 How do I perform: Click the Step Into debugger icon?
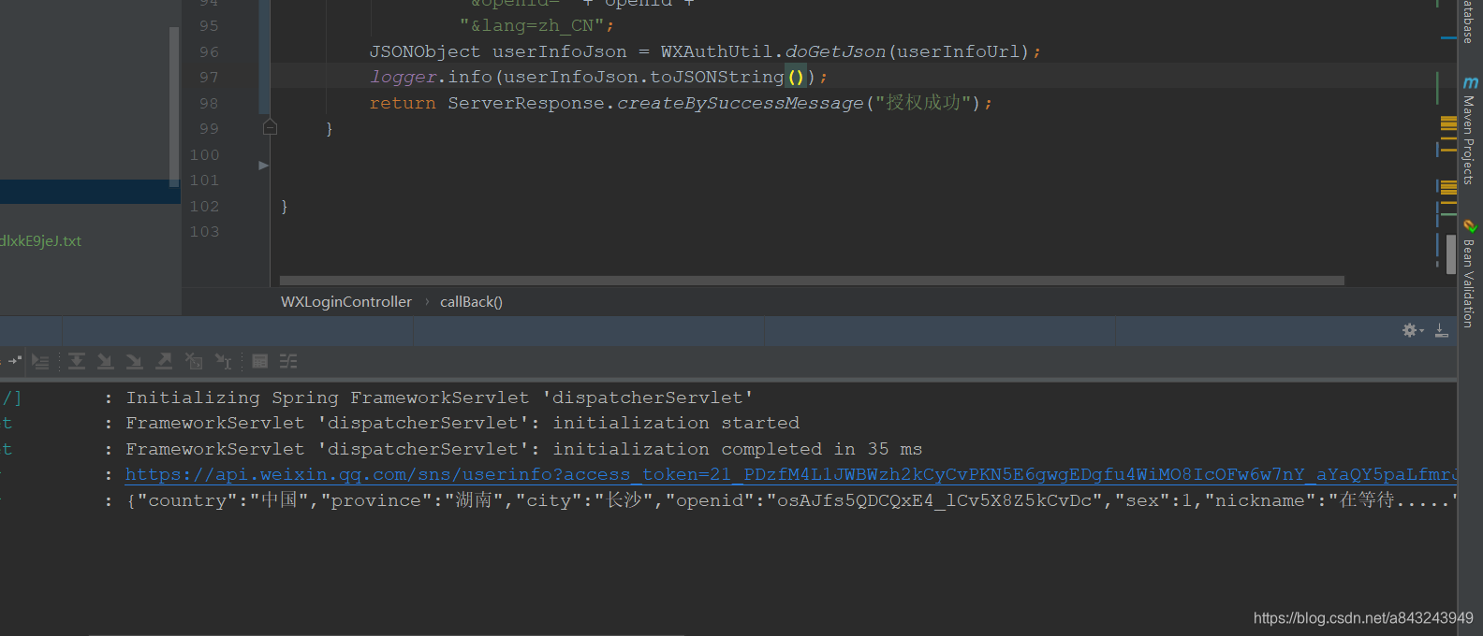click(x=106, y=361)
